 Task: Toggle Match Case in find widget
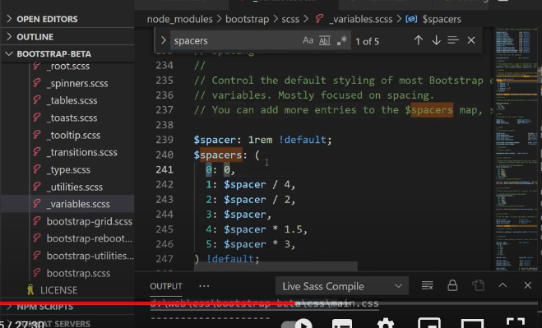[308, 40]
